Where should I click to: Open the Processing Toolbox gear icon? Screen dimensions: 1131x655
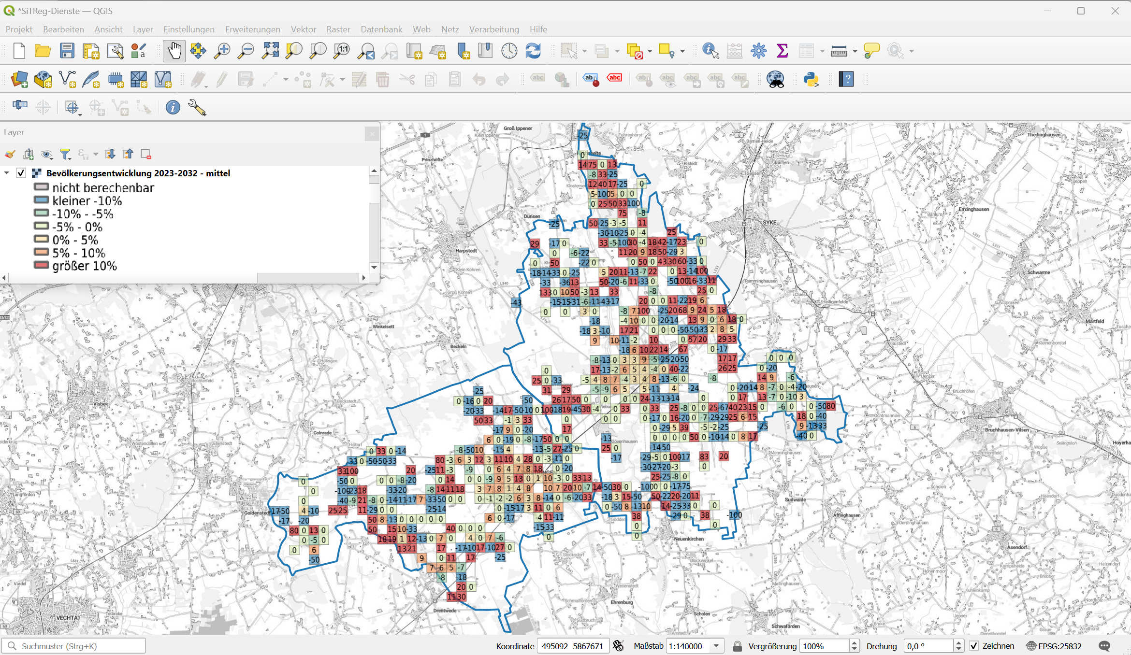pyautogui.click(x=758, y=51)
